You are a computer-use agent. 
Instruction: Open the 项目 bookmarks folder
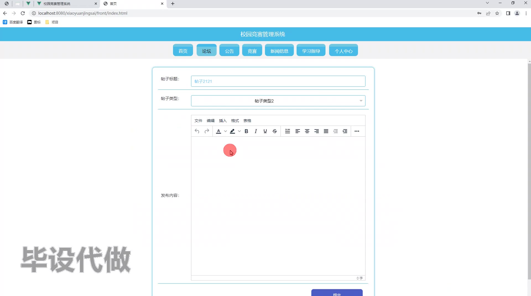(x=52, y=22)
